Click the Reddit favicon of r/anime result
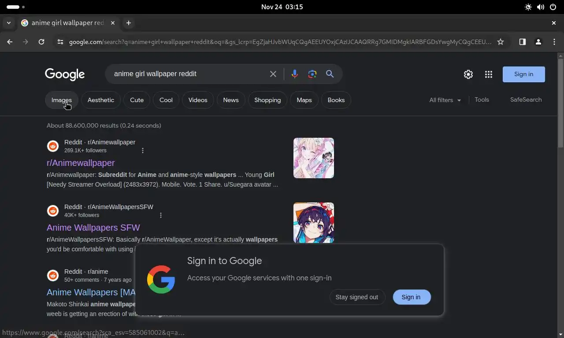Screen dimensions: 564x338 (x=53, y=276)
